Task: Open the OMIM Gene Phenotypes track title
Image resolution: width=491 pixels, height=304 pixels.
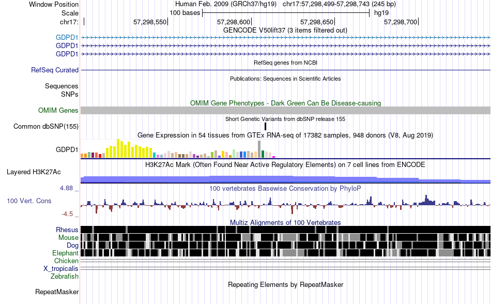Action: click(x=285, y=103)
